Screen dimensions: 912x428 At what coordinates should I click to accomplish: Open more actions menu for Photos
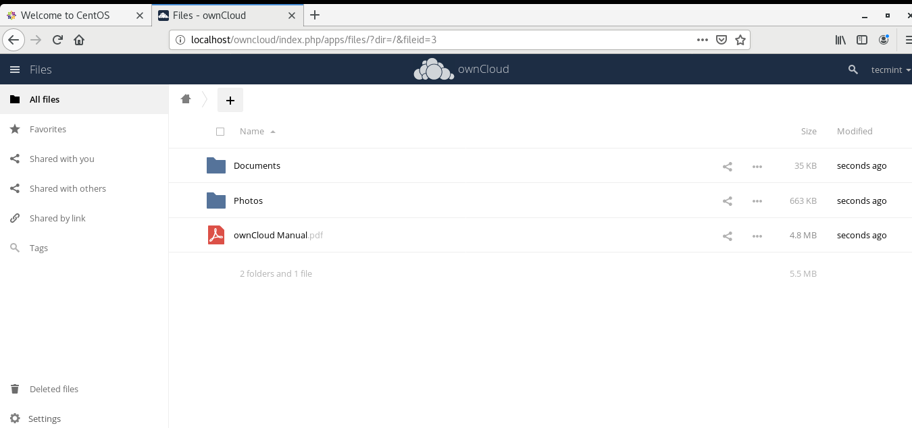pos(757,201)
